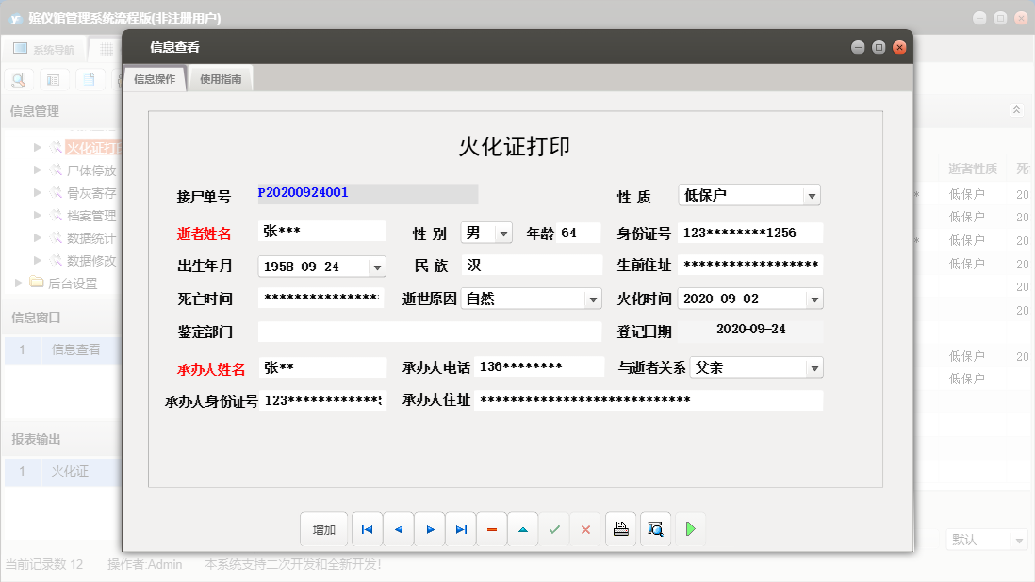Click the edit record blue triangle icon

[x=523, y=528]
